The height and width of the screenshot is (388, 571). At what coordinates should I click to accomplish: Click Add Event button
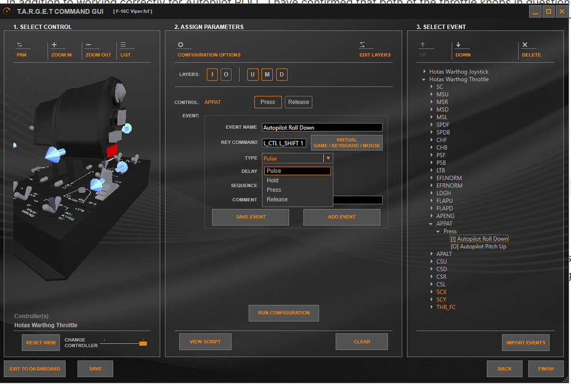341,217
